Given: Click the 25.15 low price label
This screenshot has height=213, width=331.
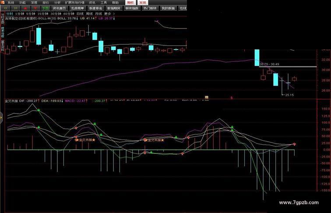Looking at the screenshot, I should pyautogui.click(x=289, y=95).
